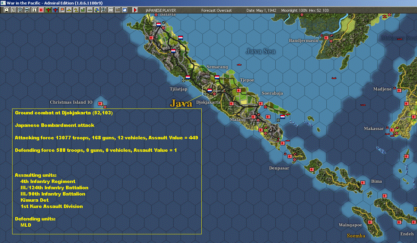This screenshot has width=417, height=243.
Task: Click the OP toolbar button
Action: [x=111, y=10]
